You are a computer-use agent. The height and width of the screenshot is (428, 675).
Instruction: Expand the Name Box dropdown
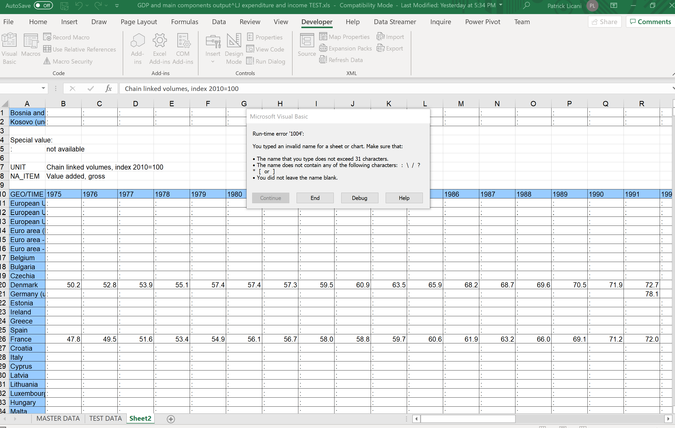(43, 88)
